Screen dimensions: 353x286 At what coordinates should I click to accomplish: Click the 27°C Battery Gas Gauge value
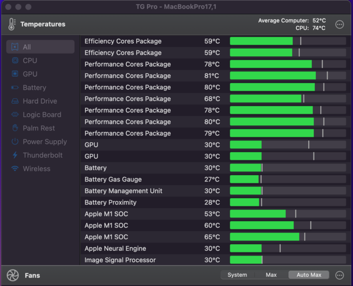click(x=212, y=179)
